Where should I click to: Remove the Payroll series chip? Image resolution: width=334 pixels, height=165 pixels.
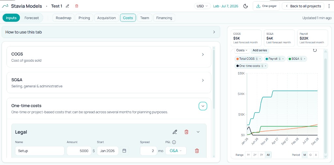tap(283, 59)
